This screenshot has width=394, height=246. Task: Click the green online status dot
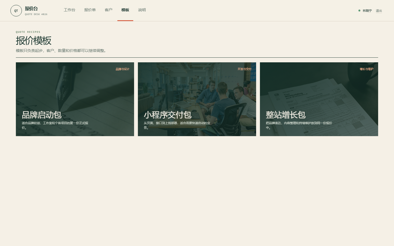click(359, 11)
